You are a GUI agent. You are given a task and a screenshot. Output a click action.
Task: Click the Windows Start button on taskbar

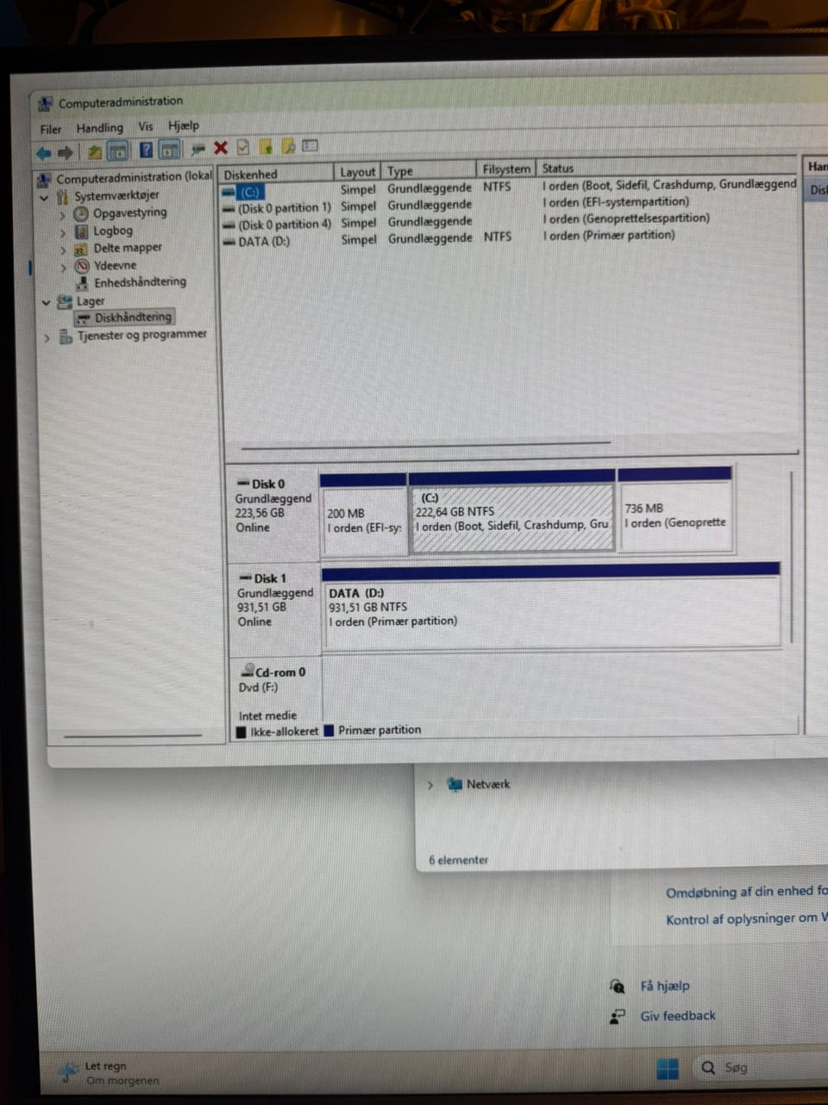668,1069
